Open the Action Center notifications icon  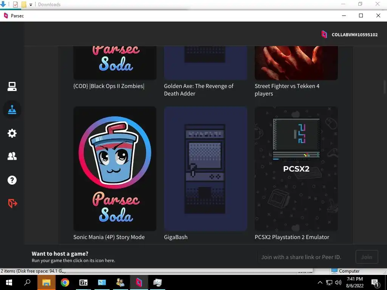pyautogui.click(x=375, y=283)
